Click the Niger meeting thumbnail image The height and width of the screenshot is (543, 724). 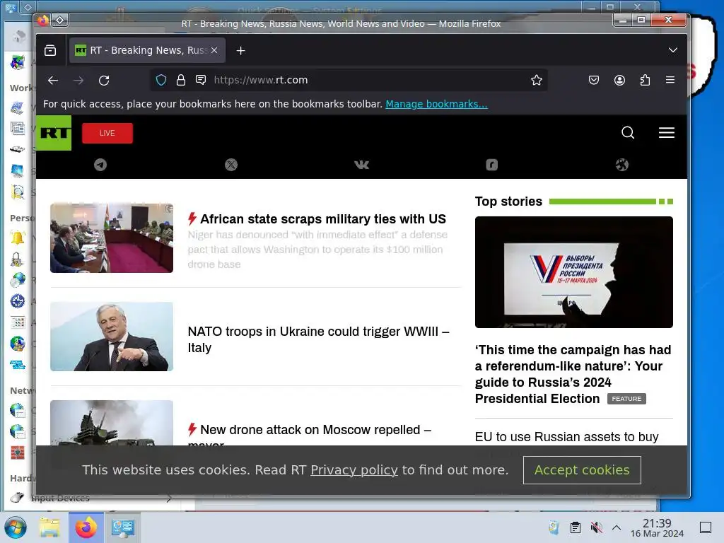(x=112, y=238)
